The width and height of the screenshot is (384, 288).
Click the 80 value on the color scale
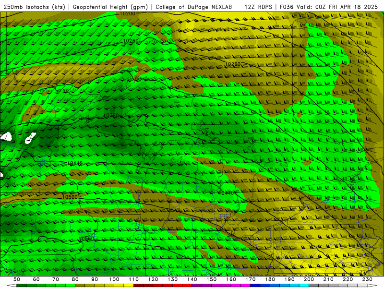[x=75, y=279]
